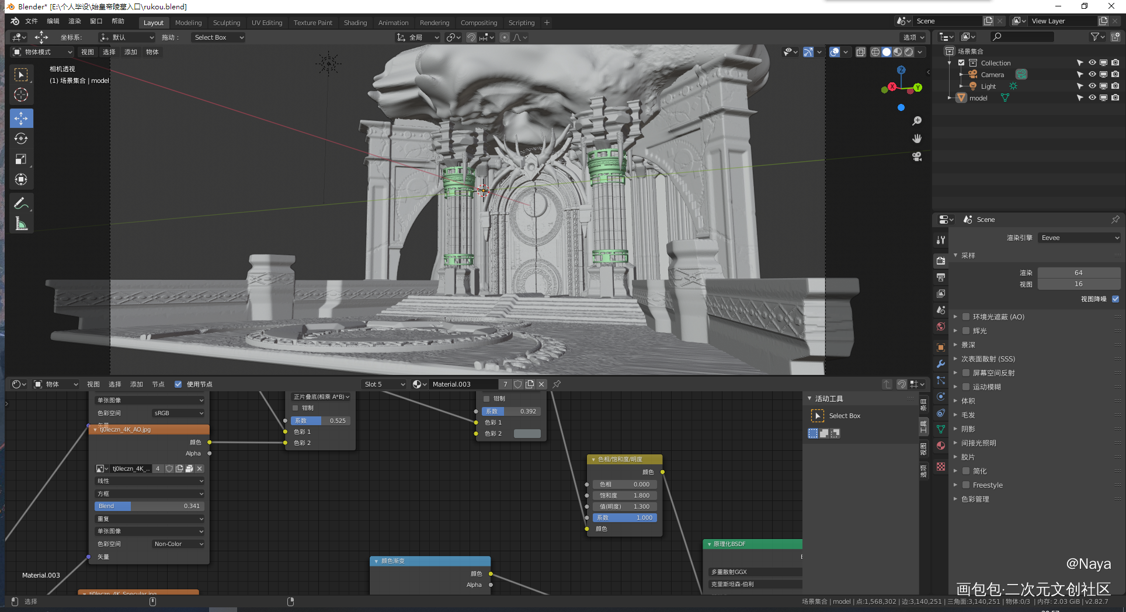The height and width of the screenshot is (612, 1126).
Task: Open the render engine Eevee dropdown
Action: tap(1079, 238)
